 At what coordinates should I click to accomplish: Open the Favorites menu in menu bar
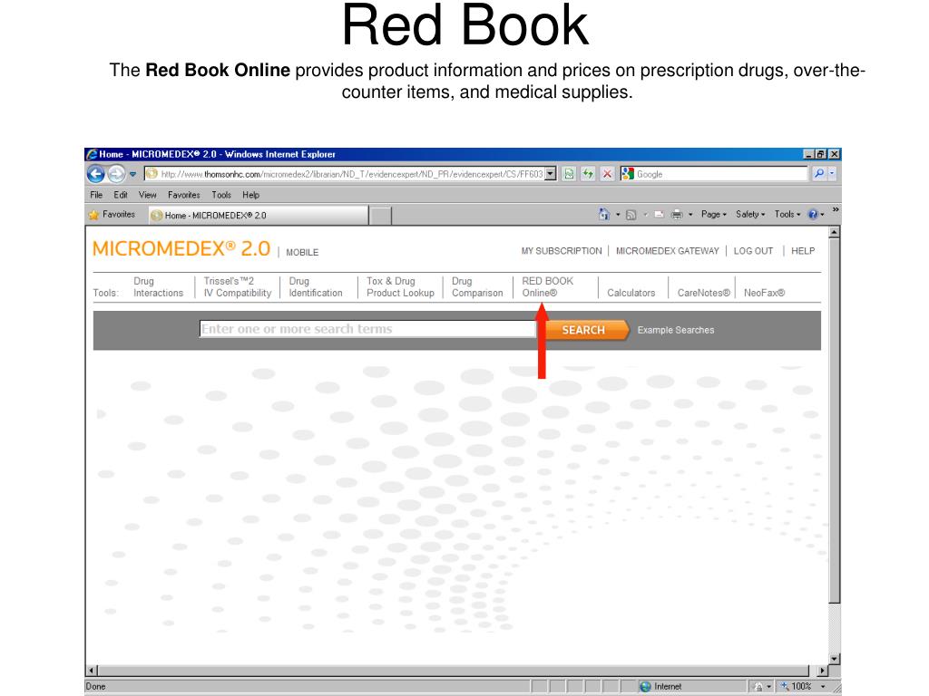[x=183, y=195]
